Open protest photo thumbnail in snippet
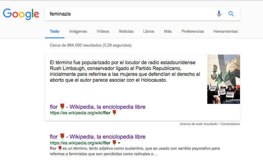Viewport: 263px width, 164px height. pyautogui.click(x=224, y=79)
